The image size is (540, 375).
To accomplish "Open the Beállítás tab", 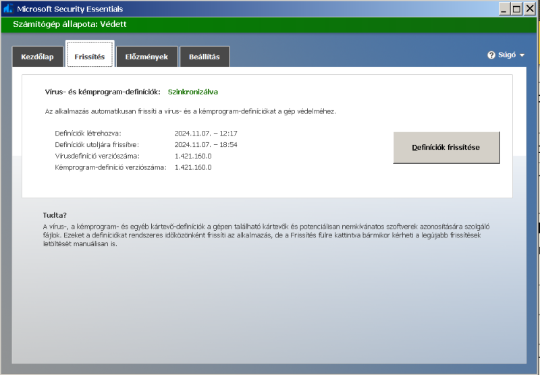I will 205,57.
